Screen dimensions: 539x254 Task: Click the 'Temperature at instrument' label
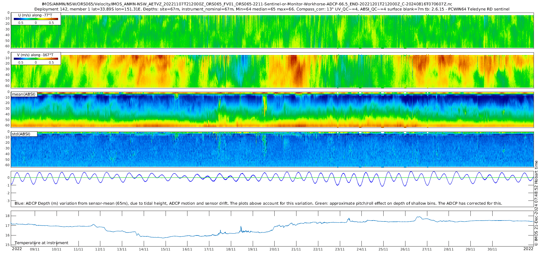tap(41, 243)
